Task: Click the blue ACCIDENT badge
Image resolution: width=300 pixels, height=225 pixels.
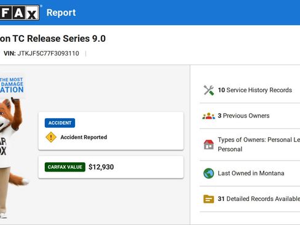Action: coord(60,123)
